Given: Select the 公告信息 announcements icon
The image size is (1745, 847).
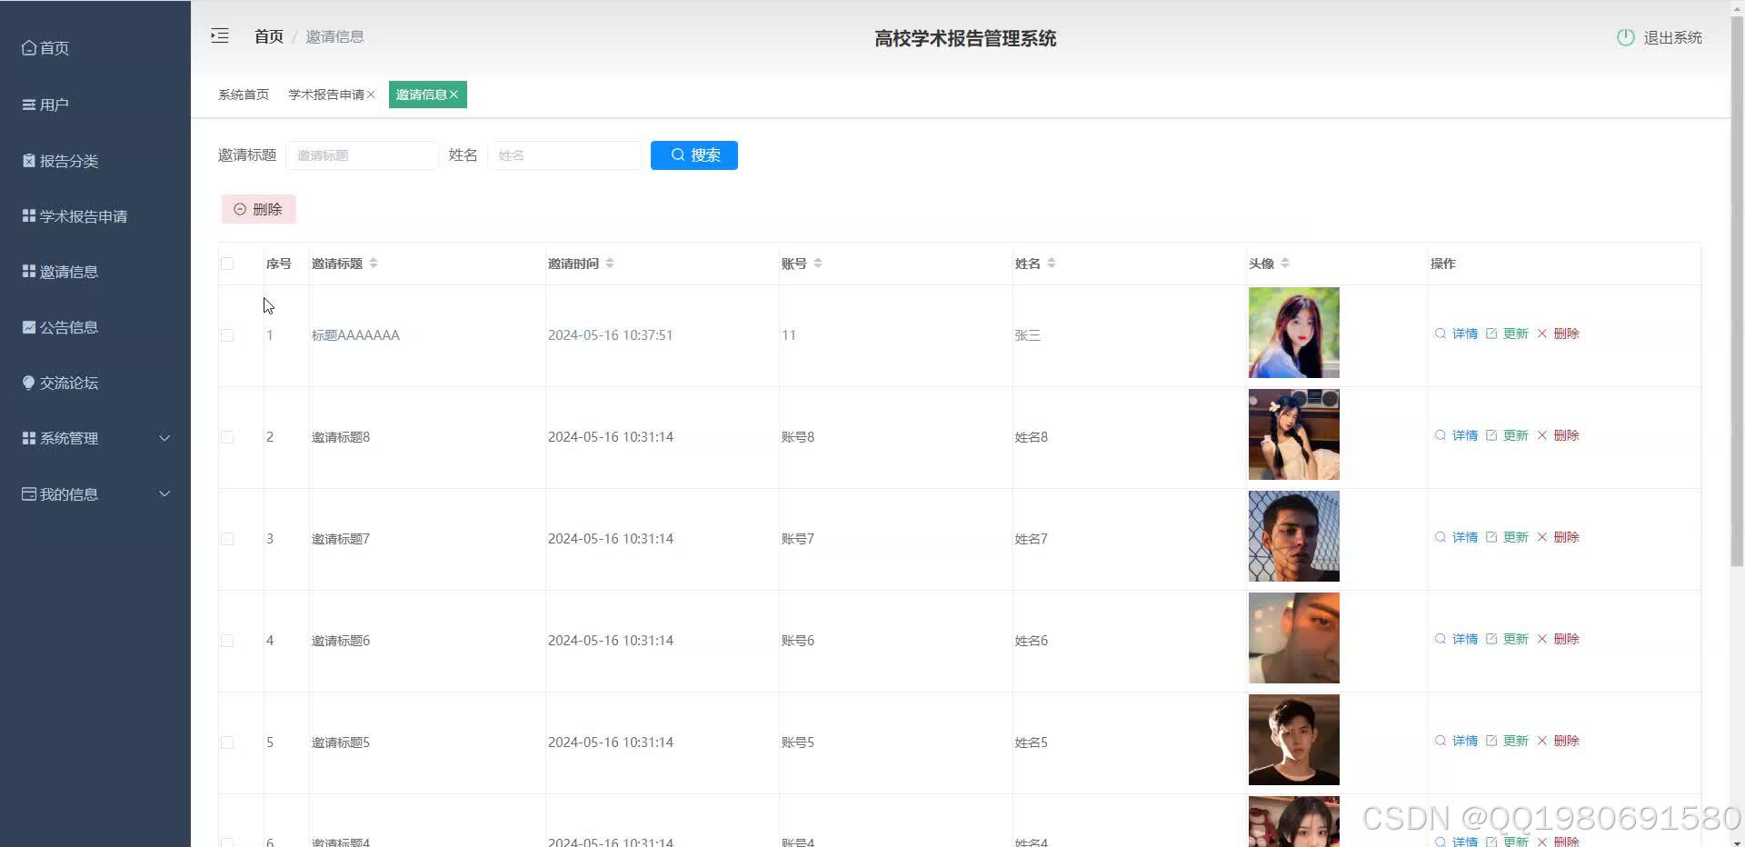Looking at the screenshot, I should 28,327.
